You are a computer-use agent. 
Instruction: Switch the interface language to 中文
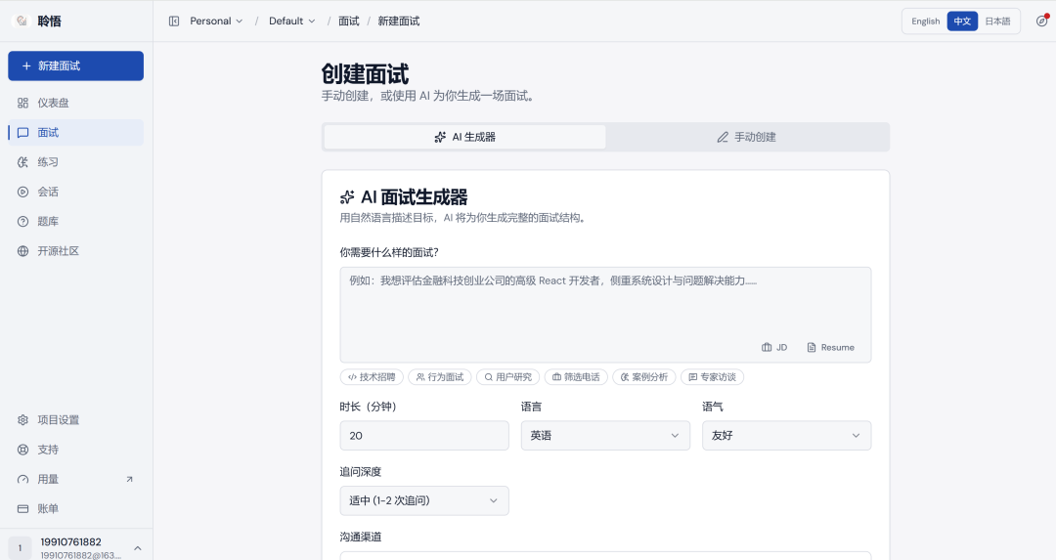[x=962, y=21]
